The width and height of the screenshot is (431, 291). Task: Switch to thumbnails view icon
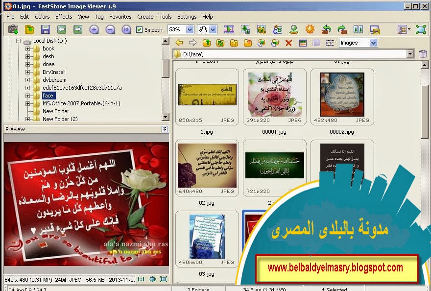pyautogui.click(x=302, y=43)
